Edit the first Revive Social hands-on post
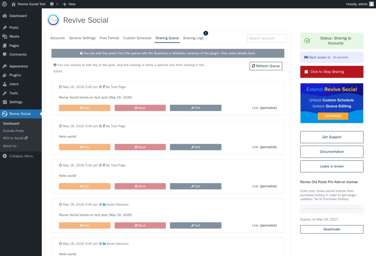 [196, 108]
